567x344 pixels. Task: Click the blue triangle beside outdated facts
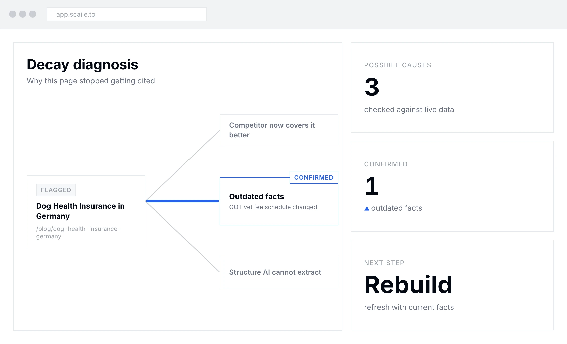(367, 208)
